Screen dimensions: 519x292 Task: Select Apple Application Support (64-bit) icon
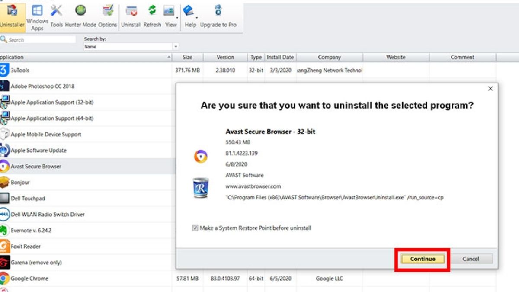(x=4, y=118)
